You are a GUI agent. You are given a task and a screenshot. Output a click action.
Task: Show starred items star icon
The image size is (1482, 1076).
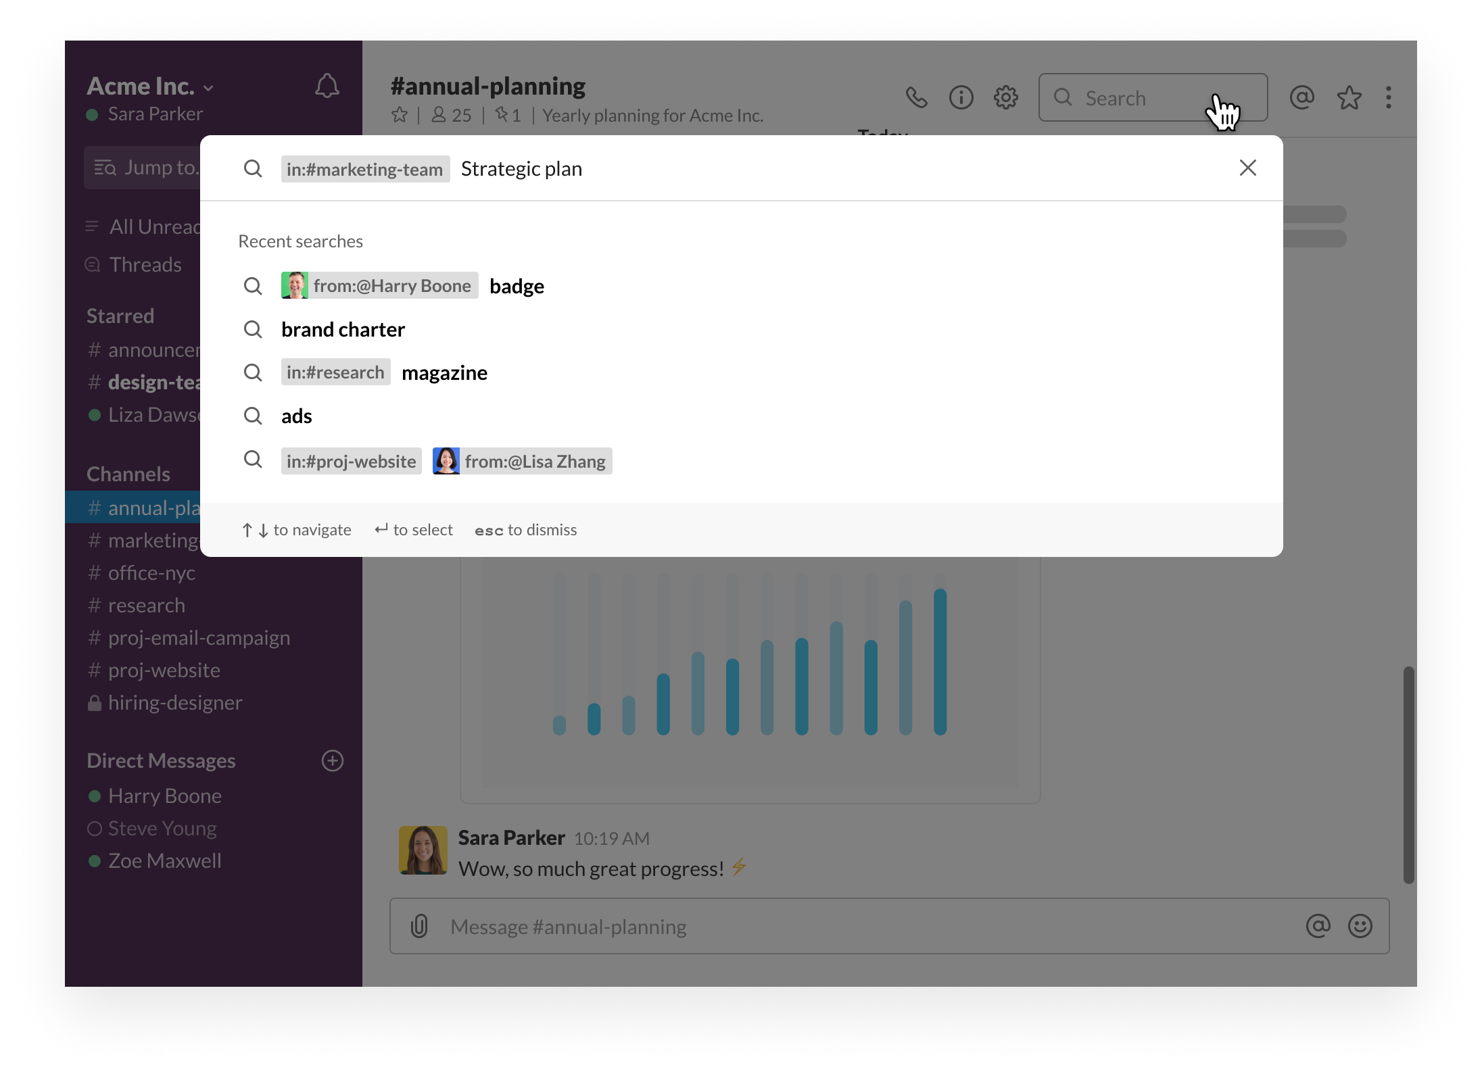pos(1349,98)
